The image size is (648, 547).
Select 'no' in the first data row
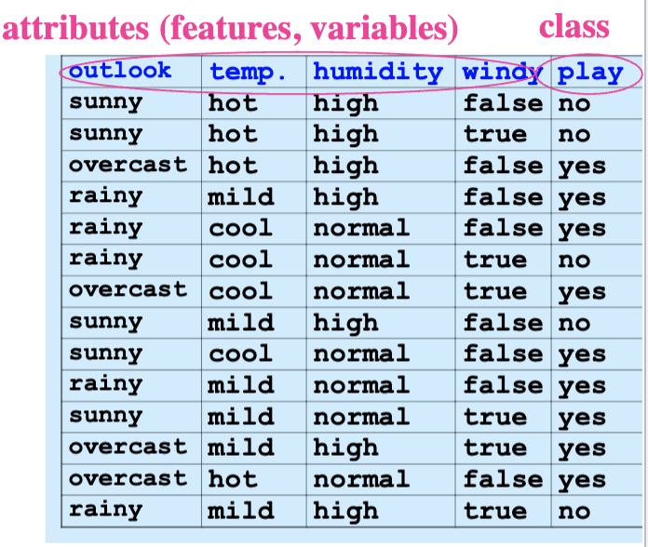point(574,103)
